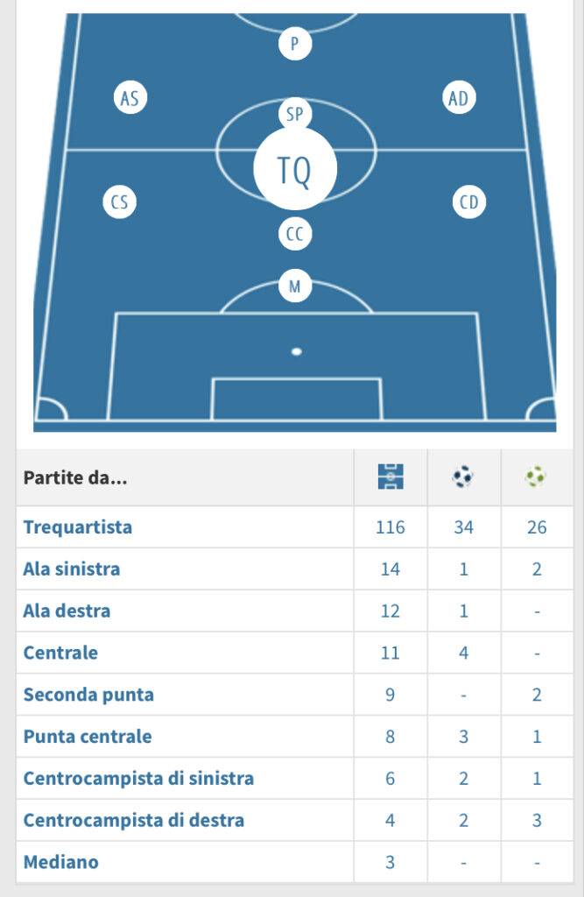Open the Ala destra link
This screenshot has width=584, height=897.
(67, 611)
